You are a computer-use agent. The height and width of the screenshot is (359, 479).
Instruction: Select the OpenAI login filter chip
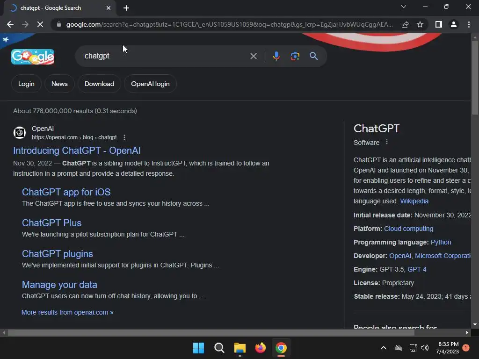pos(150,84)
